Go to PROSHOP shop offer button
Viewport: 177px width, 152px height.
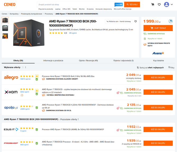click(x=158, y=143)
